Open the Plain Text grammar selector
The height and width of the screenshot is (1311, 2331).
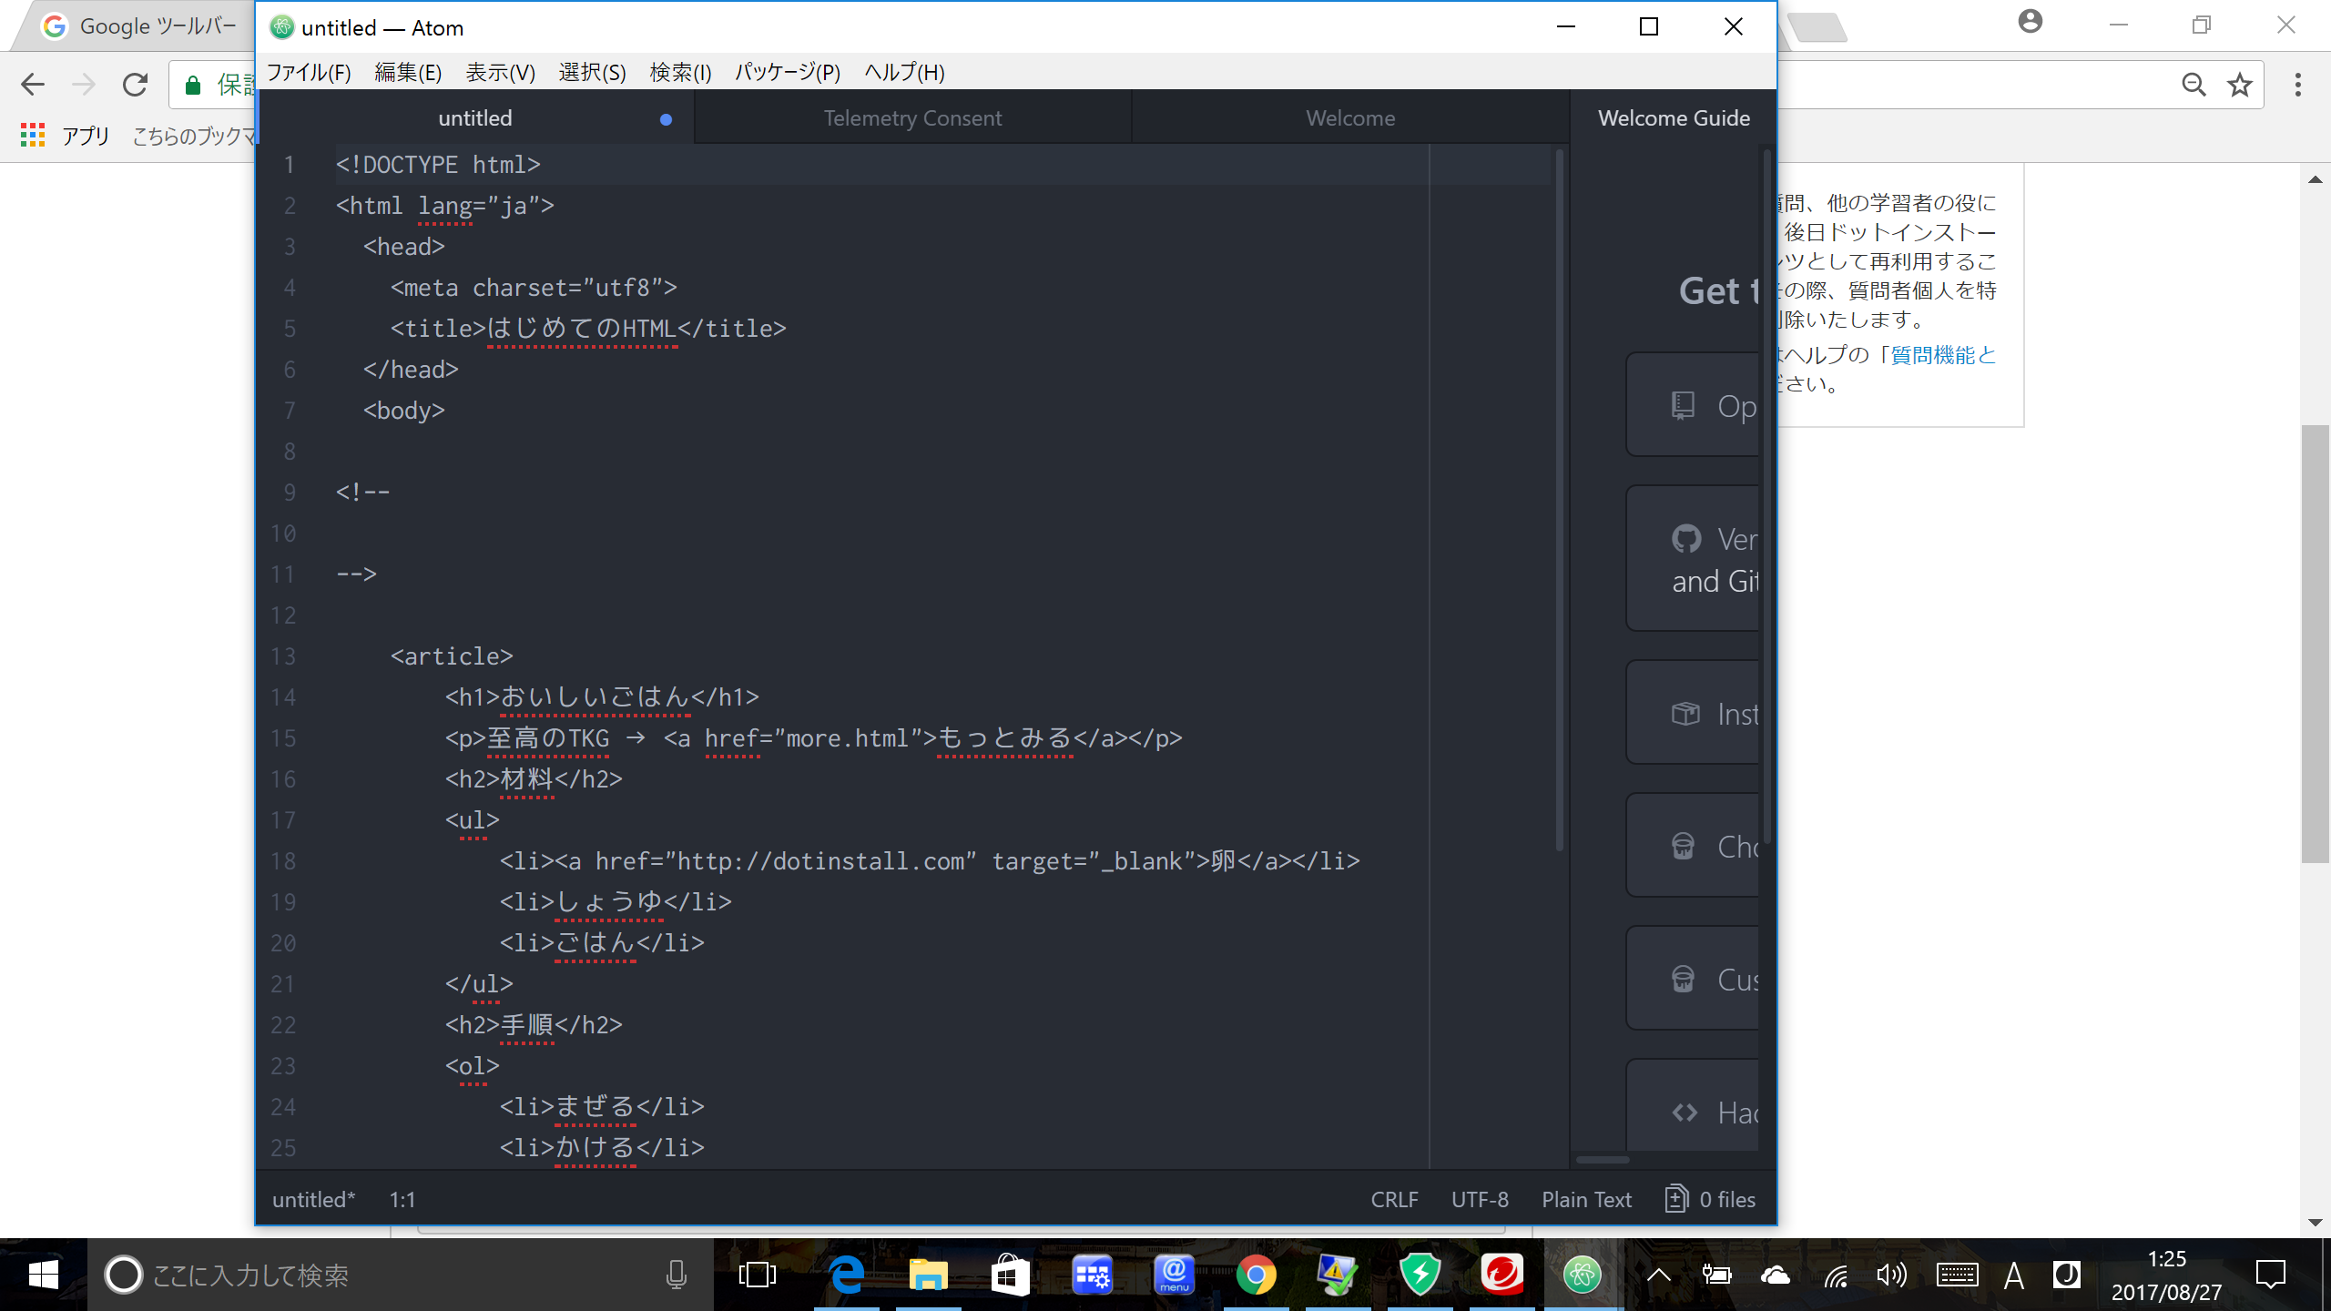pos(1586,1200)
